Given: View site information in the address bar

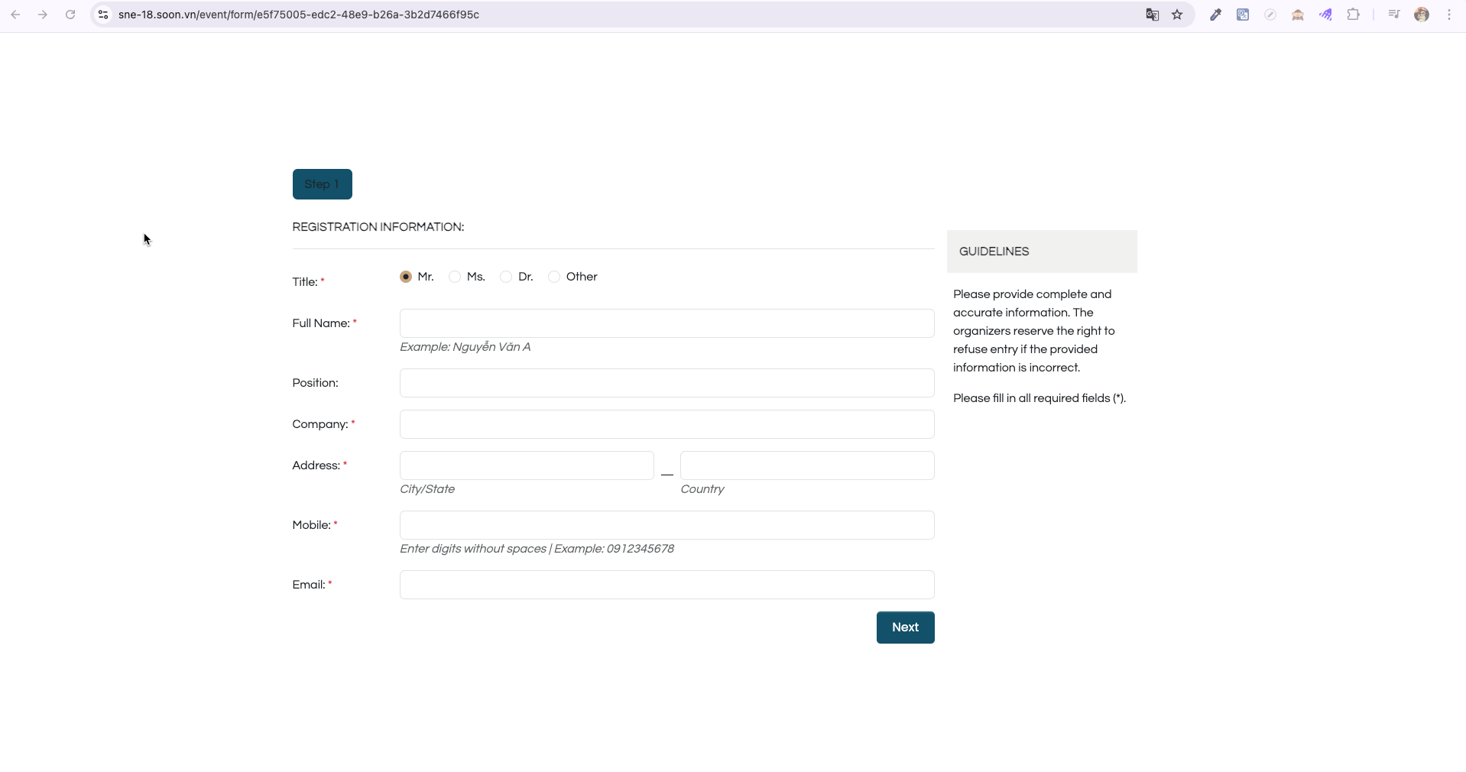Looking at the screenshot, I should coord(103,15).
